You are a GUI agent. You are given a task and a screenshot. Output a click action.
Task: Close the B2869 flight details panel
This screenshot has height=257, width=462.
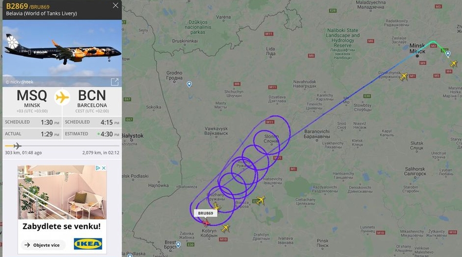click(x=116, y=5)
